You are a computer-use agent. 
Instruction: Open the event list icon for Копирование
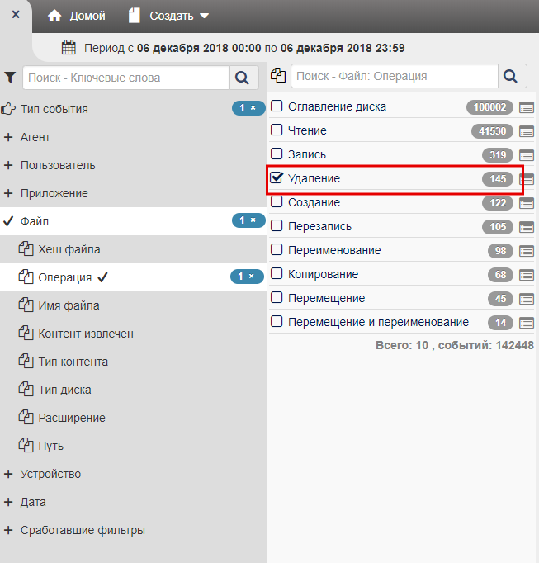click(527, 275)
